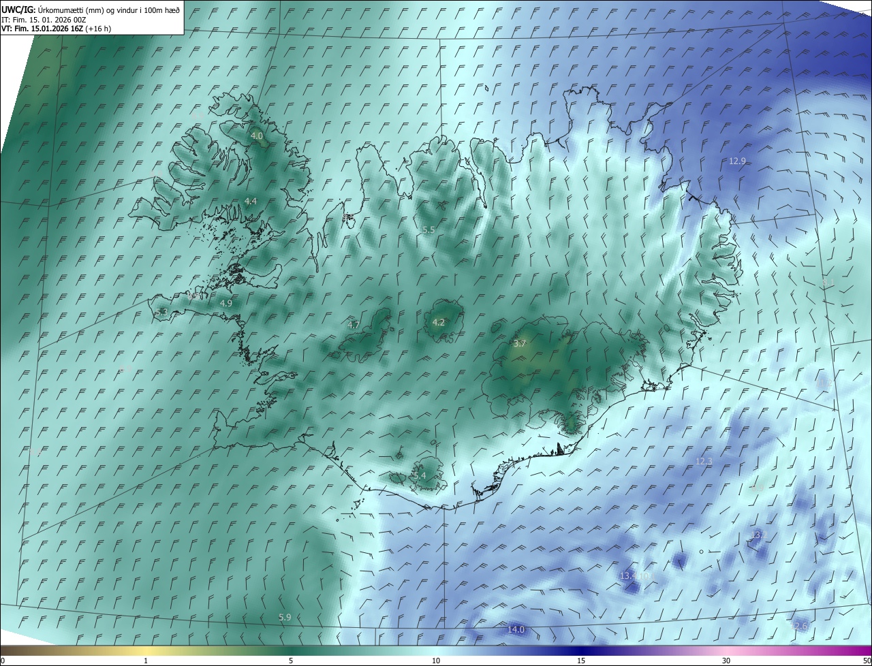Screen dimensions: 872x666
Task: Click the 5.3 value label at the peninsula tip
Action: point(161,313)
